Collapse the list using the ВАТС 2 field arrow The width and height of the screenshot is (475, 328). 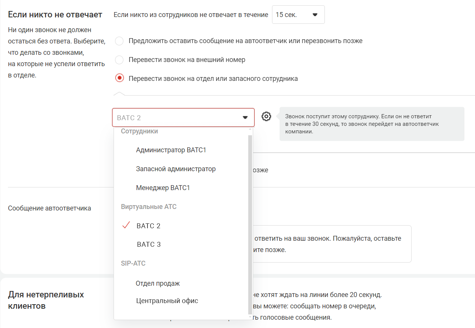point(245,118)
